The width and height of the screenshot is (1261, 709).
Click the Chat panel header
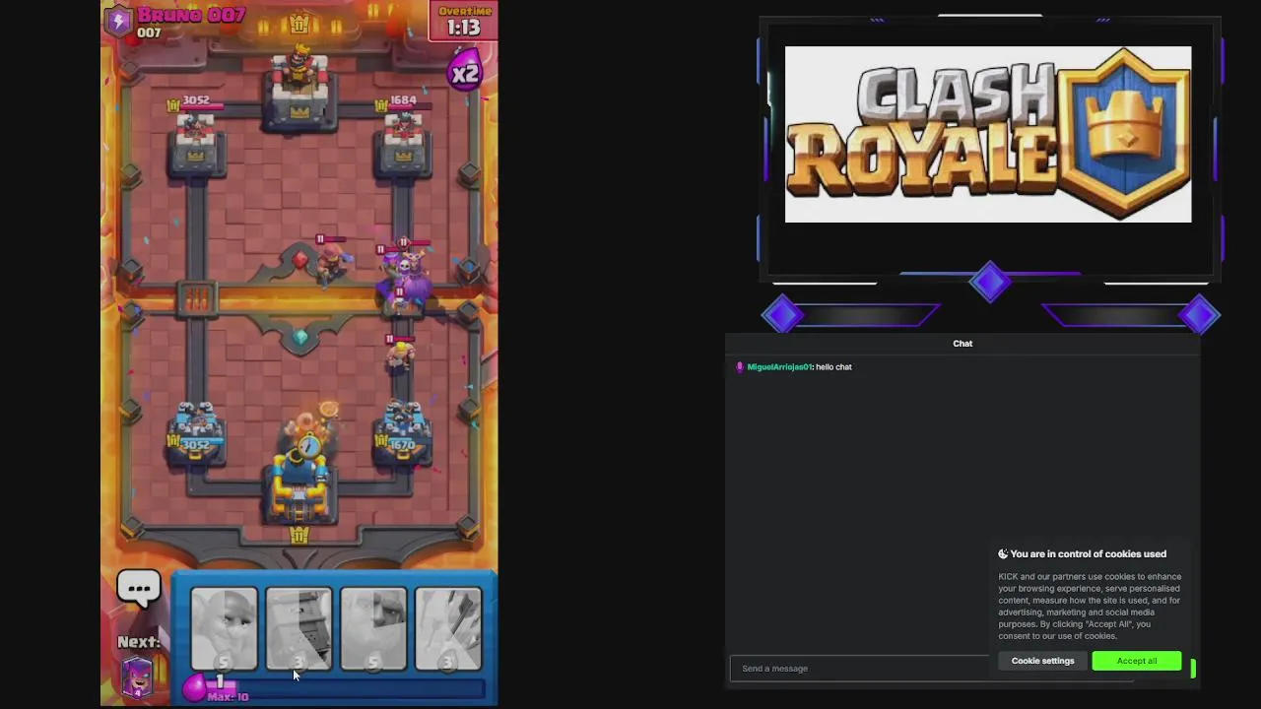tap(962, 344)
